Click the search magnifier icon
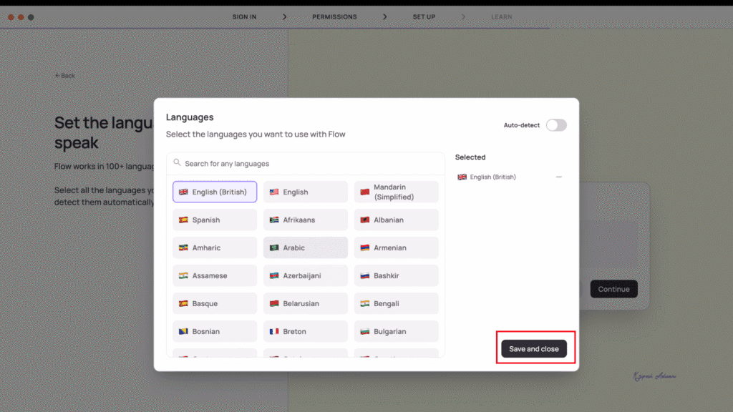 (177, 162)
